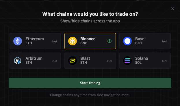Close the chain selection dialog
This screenshot has width=180, height=106.
[173, 9]
